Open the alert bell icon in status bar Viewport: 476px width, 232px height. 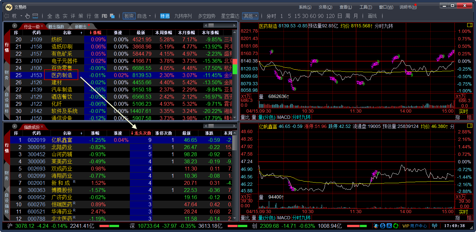pyautogui.click(x=376, y=226)
